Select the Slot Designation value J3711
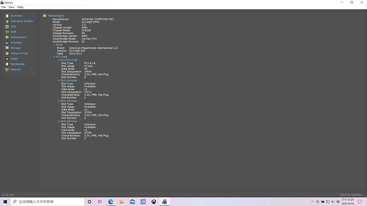 (88, 92)
